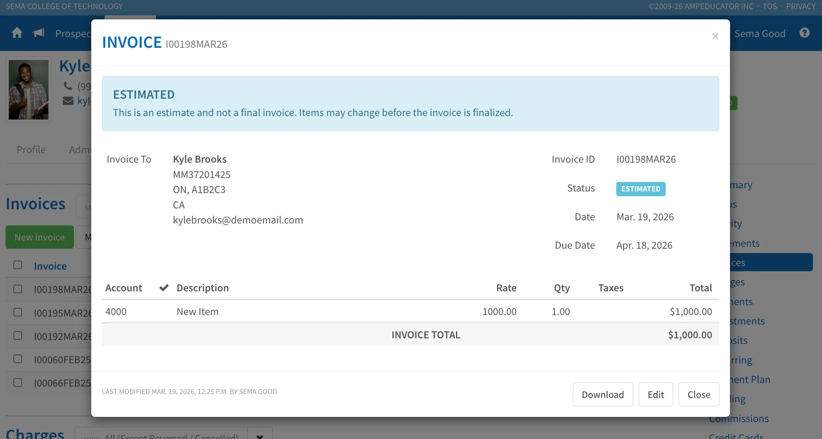This screenshot has width=822, height=439.
Task: Check the I00192MAR26 invoice row checkbox
Action: click(x=18, y=336)
